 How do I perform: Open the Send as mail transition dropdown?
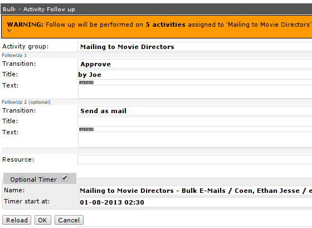click(x=195, y=111)
